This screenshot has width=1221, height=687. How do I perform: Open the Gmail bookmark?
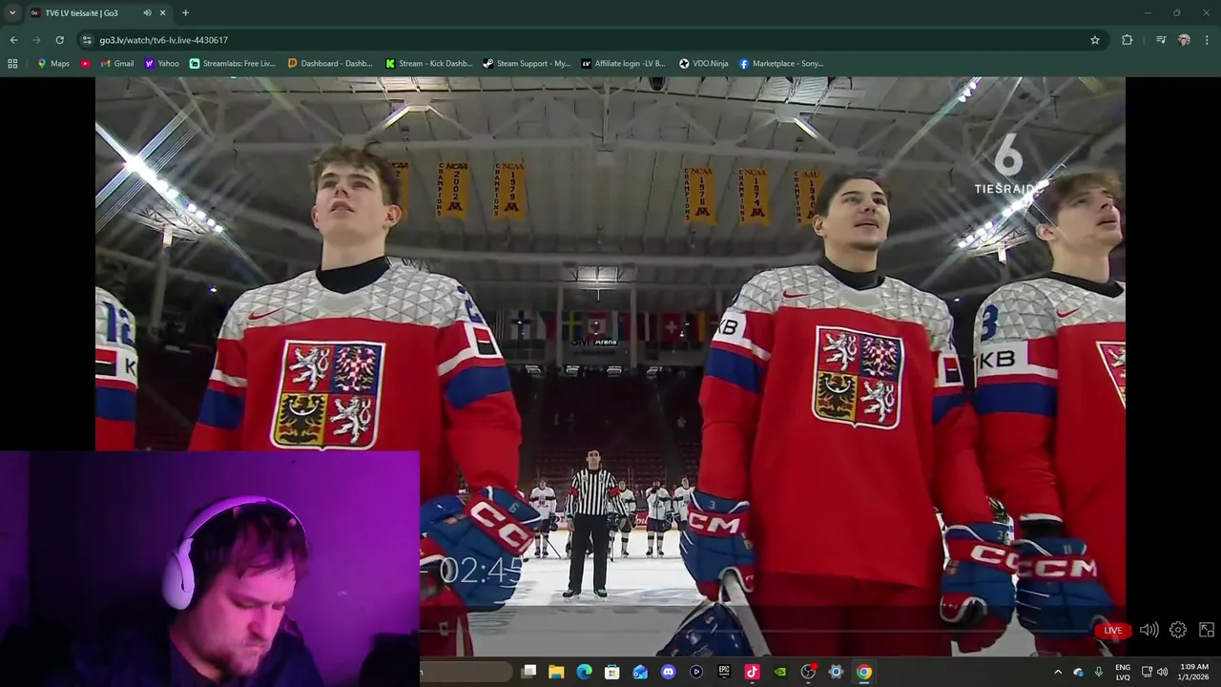(x=117, y=64)
